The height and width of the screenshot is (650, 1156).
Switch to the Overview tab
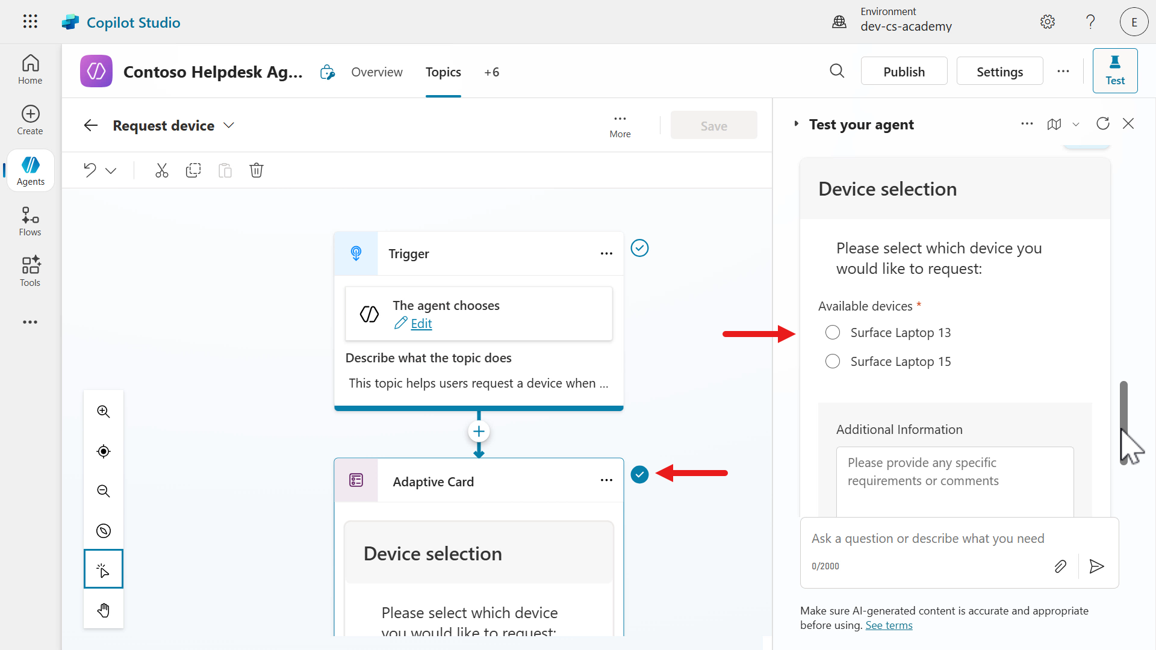pyautogui.click(x=377, y=72)
